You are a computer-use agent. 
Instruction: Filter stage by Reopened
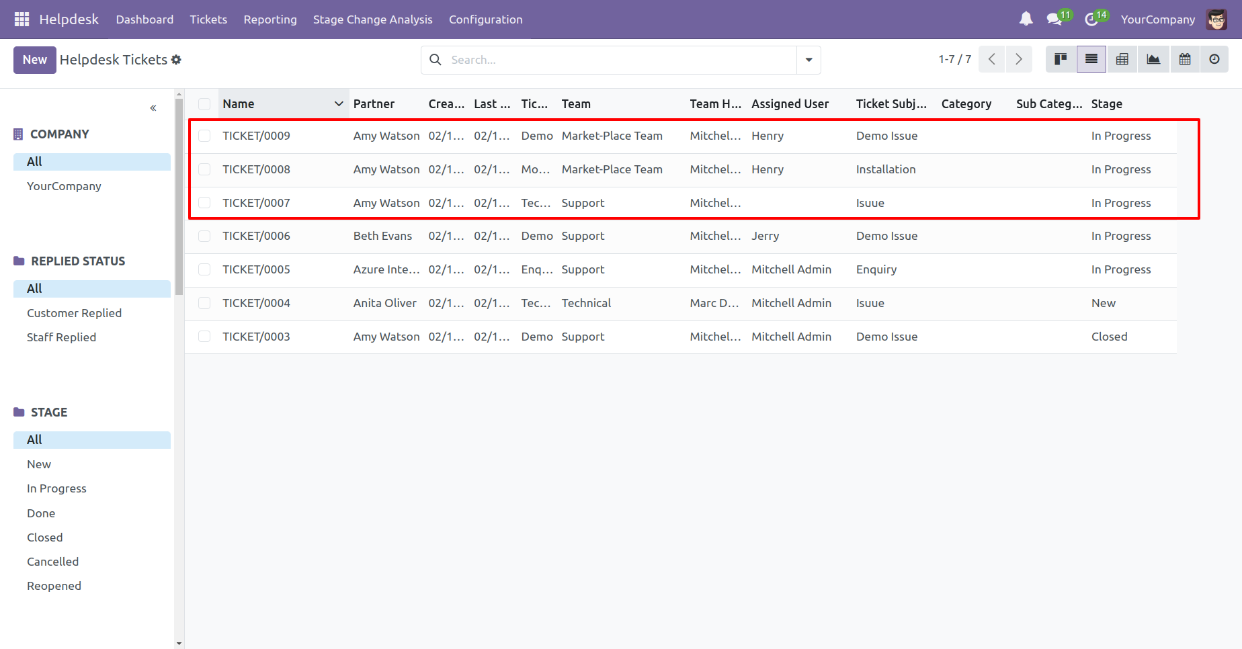(54, 586)
